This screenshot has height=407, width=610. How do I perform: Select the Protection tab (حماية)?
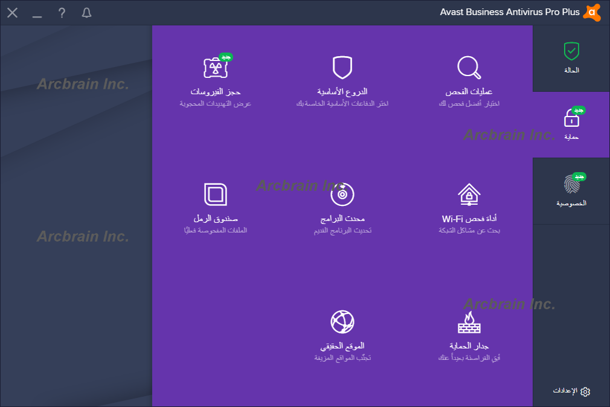coord(571,125)
